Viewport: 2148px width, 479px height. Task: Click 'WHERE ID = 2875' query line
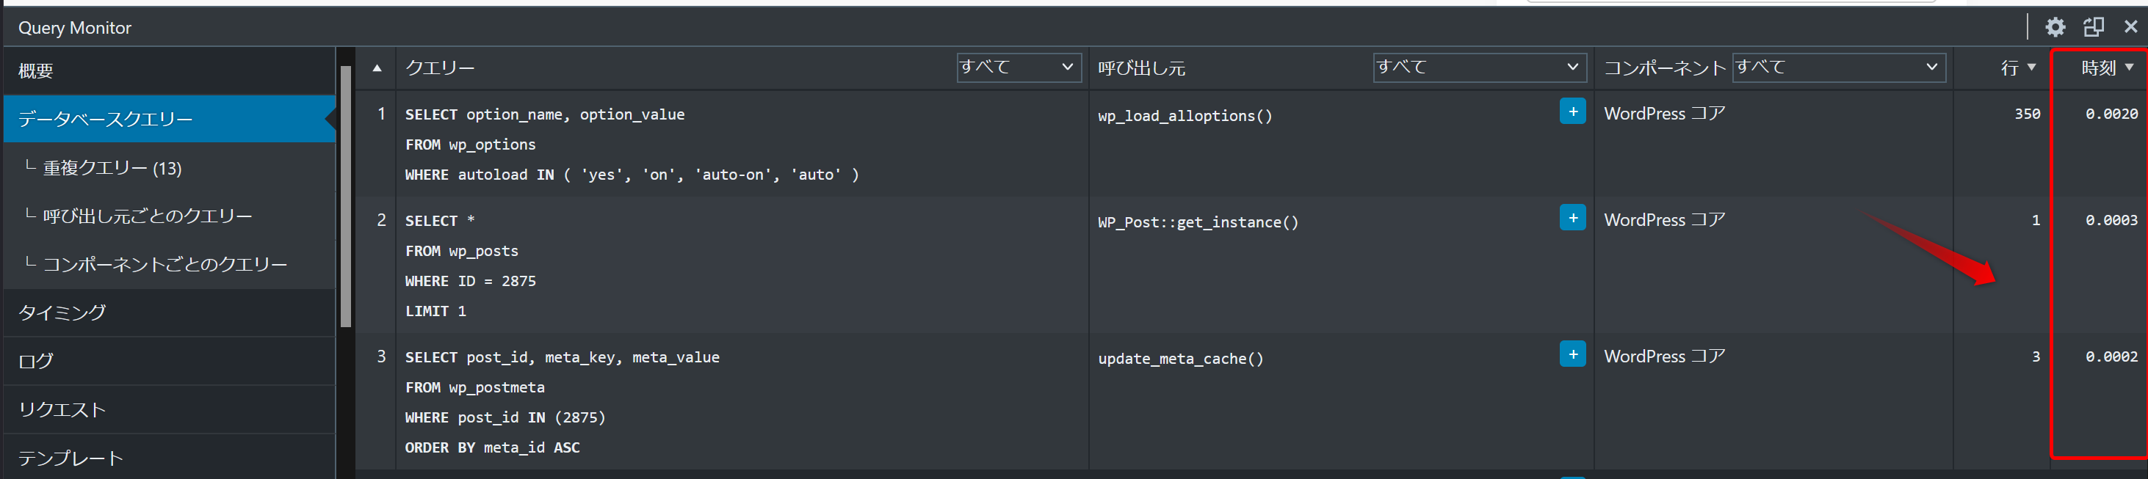click(x=470, y=282)
